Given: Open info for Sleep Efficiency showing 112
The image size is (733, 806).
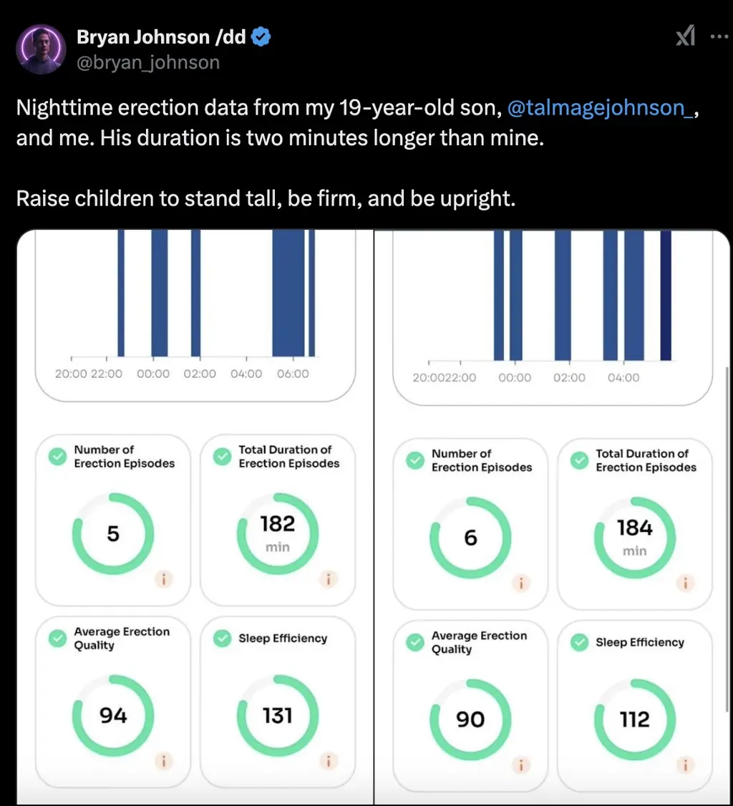Looking at the screenshot, I should (x=686, y=765).
